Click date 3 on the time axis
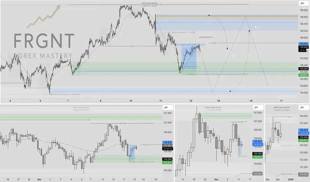This screenshot has width=310, height=182. [61, 179]
